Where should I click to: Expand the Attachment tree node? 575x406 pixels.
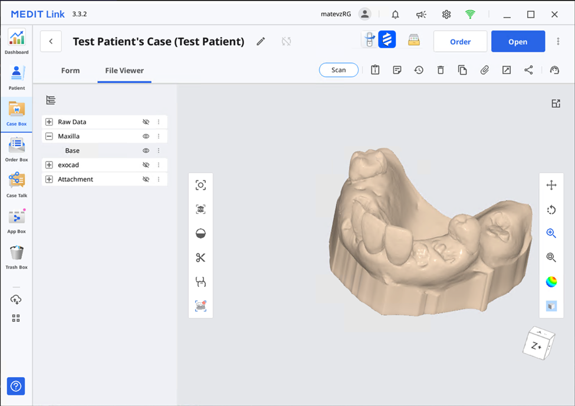[49, 179]
